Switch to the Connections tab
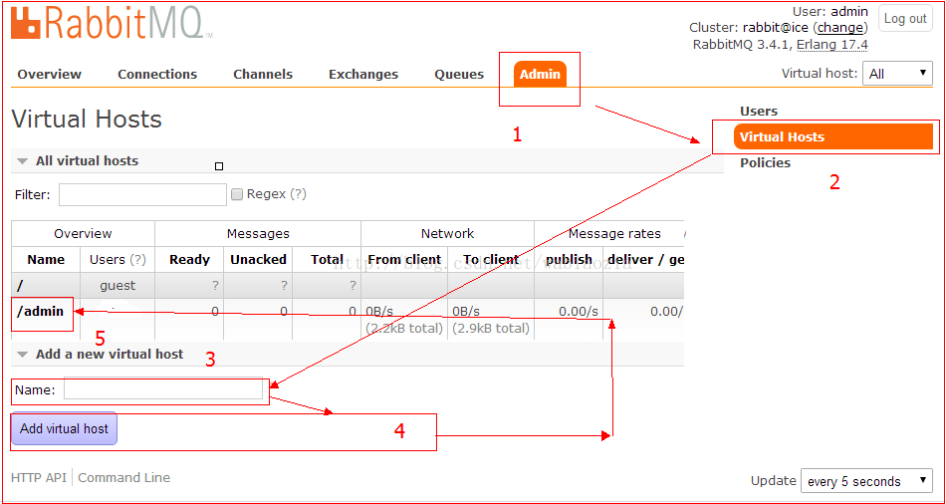 157,75
